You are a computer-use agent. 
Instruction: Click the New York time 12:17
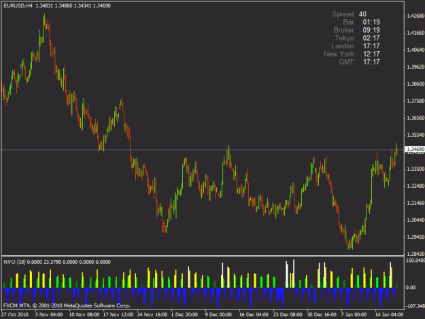pyautogui.click(x=371, y=54)
